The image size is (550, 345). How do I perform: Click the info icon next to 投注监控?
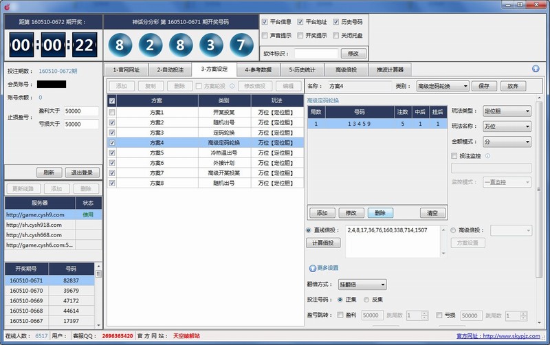(x=487, y=155)
